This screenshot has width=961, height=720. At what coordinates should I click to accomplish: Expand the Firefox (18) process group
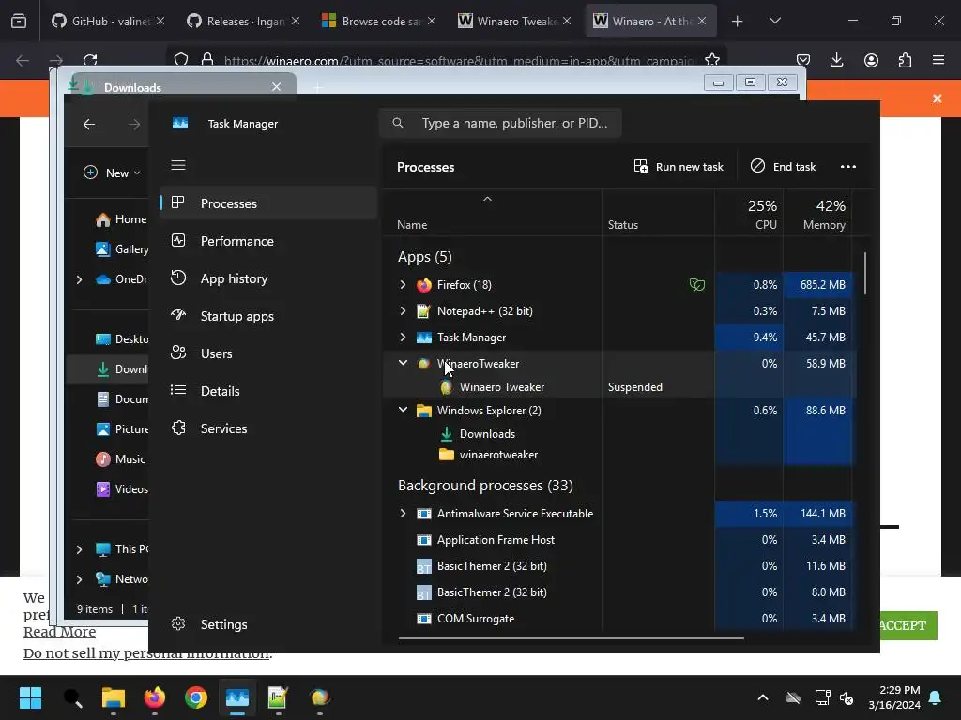point(403,285)
